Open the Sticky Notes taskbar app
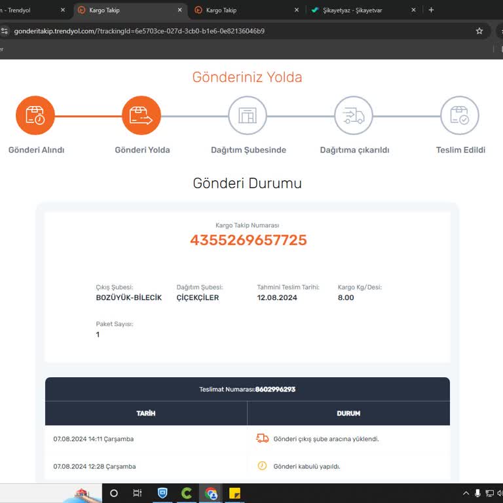The height and width of the screenshot is (503, 503). [x=235, y=493]
